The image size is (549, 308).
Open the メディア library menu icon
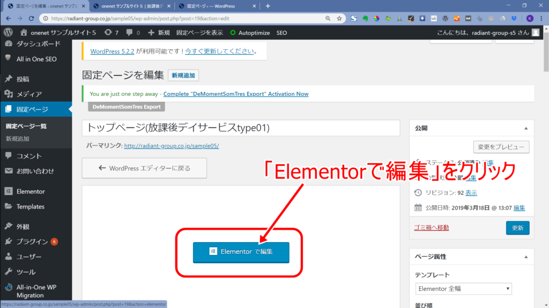pos(9,94)
